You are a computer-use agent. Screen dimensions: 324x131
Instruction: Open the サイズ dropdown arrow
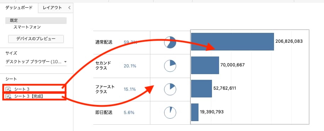click(66, 61)
